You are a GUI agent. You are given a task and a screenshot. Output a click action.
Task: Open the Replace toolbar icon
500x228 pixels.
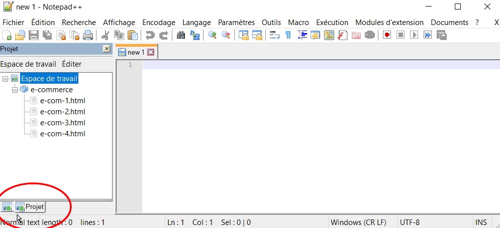pos(194,35)
